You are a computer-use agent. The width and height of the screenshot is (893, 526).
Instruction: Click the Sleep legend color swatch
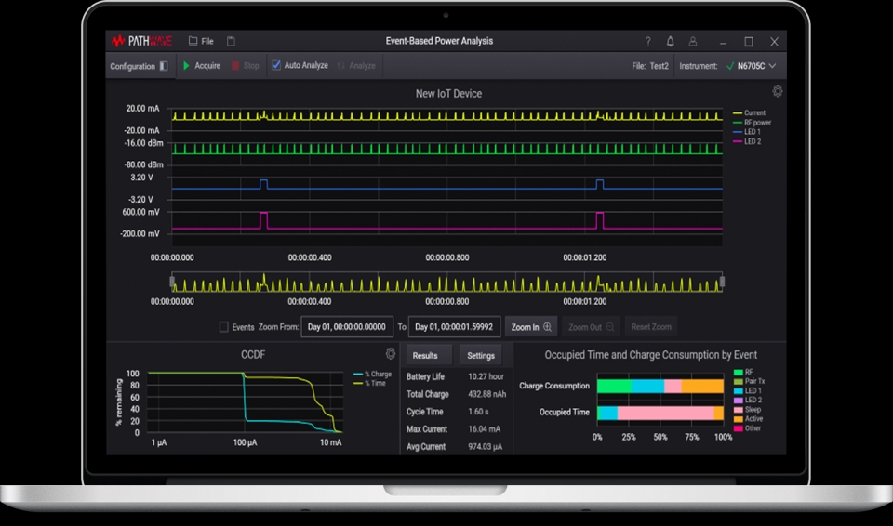[x=738, y=410]
